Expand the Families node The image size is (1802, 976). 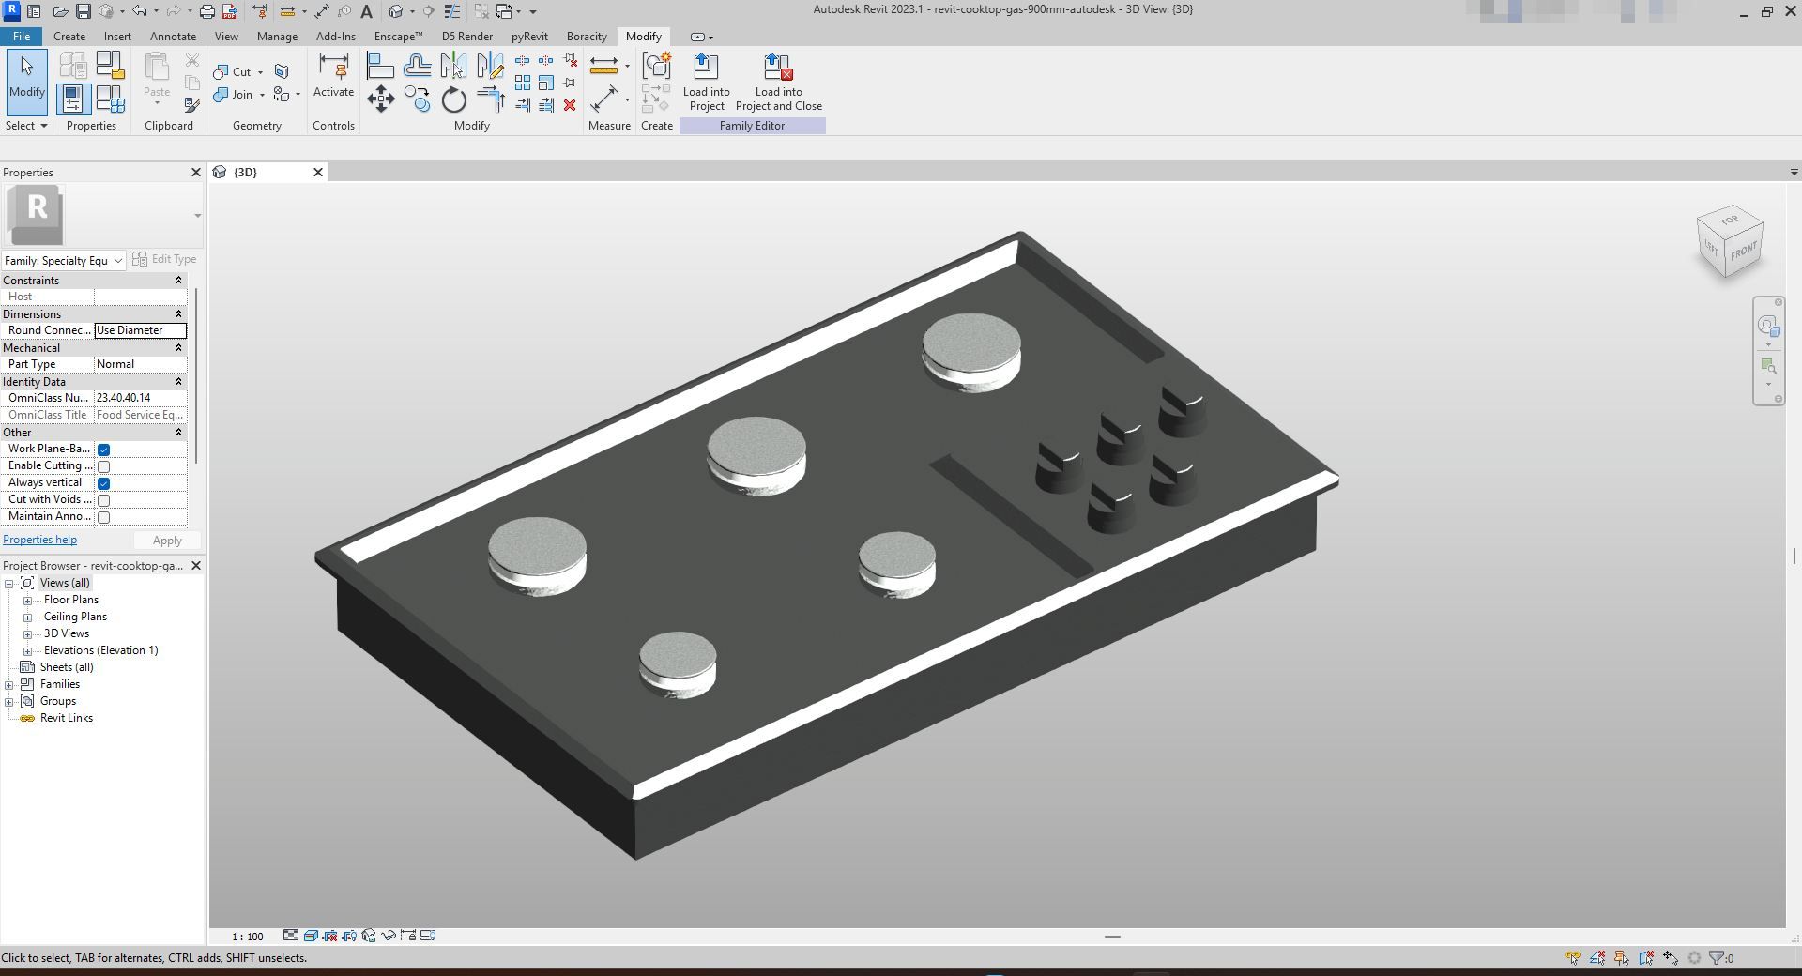click(9, 685)
